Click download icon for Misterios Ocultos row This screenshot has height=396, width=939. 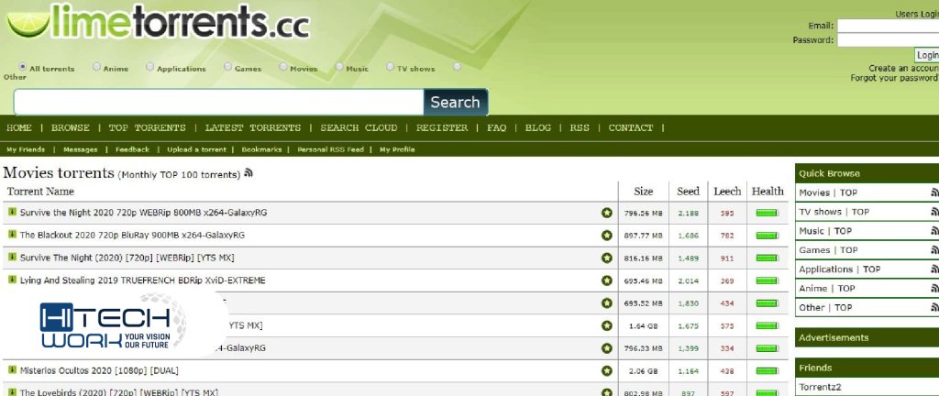click(12, 369)
